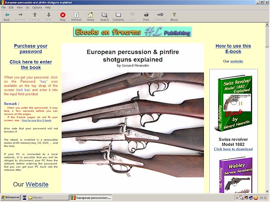
Task: Go to Next page with the down arrow icon
Action: tap(49, 15)
